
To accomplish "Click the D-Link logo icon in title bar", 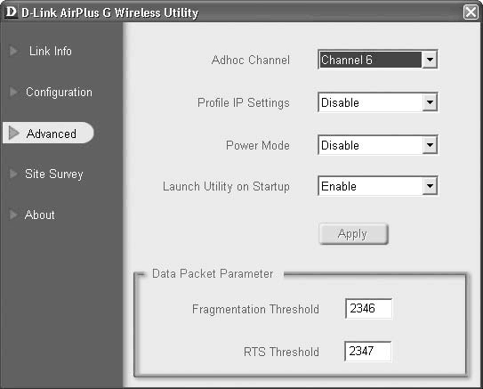I will click(11, 12).
